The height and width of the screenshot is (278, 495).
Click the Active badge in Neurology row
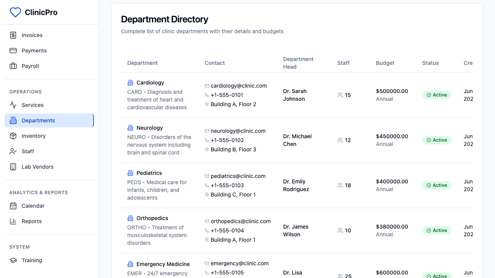[x=437, y=140]
